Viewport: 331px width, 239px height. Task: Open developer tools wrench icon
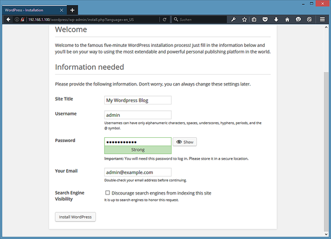(x=234, y=20)
